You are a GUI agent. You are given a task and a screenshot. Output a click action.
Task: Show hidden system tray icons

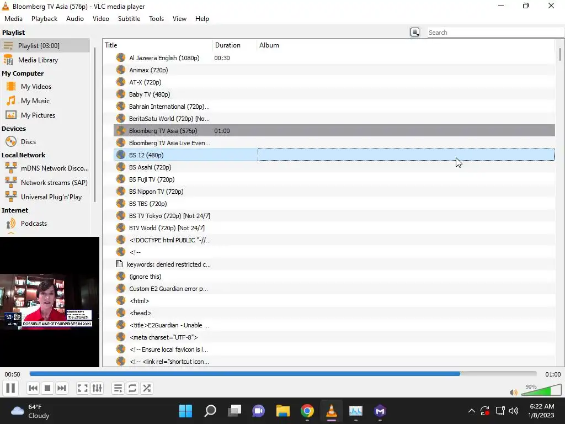tap(471, 411)
